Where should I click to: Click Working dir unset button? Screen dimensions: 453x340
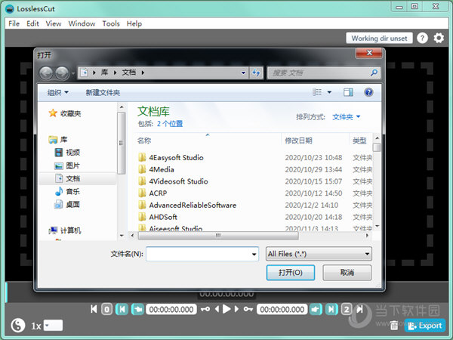tap(379, 39)
